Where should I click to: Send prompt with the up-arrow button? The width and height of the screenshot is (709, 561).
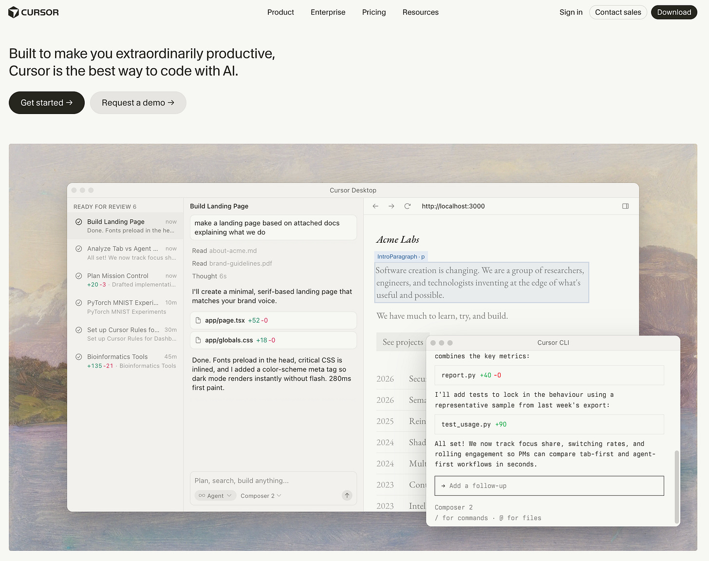[x=347, y=495]
